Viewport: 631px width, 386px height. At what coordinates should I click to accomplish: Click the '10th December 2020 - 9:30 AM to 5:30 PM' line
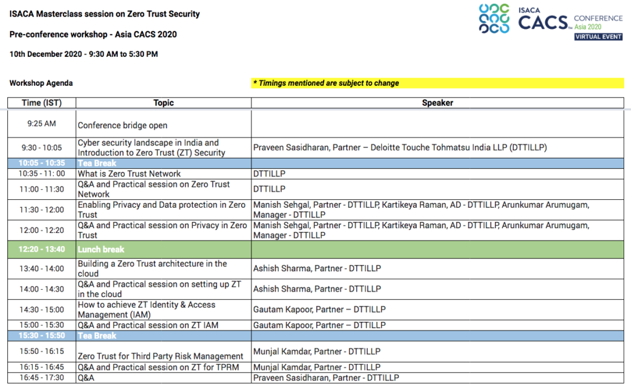[84, 54]
